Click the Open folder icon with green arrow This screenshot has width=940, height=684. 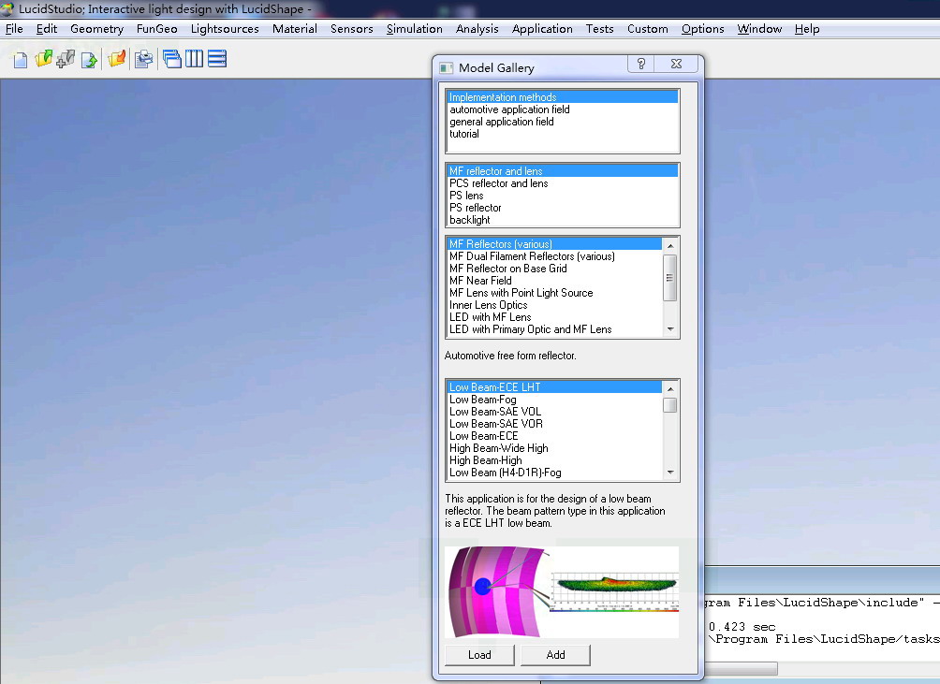tap(43, 59)
